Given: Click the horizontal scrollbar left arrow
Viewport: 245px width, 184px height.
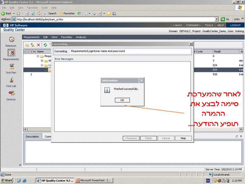Looking at the screenshot, I should (25, 129).
